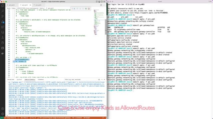Click the F5 Connect status bar item
213x119 pixels.
(x=77, y=118)
